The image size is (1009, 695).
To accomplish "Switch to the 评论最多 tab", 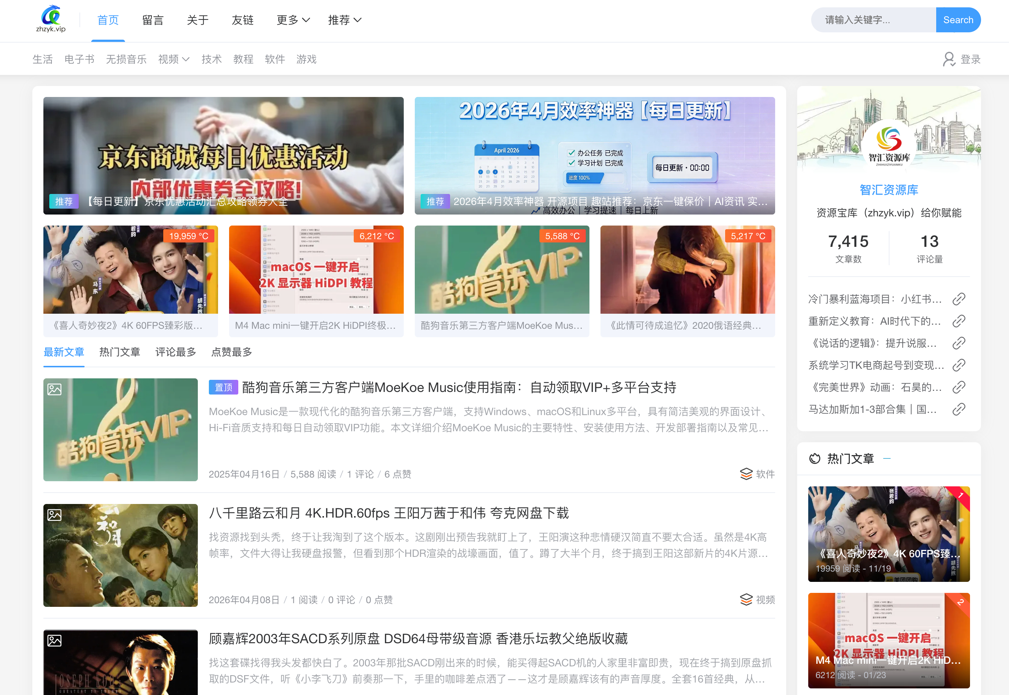I will pyautogui.click(x=175, y=352).
